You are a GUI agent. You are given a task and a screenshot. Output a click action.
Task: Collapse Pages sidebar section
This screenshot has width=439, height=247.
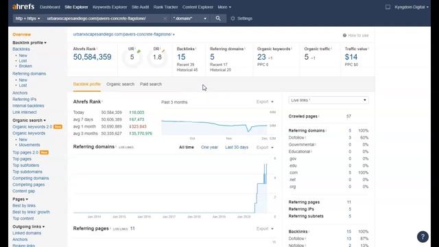click(x=20, y=199)
